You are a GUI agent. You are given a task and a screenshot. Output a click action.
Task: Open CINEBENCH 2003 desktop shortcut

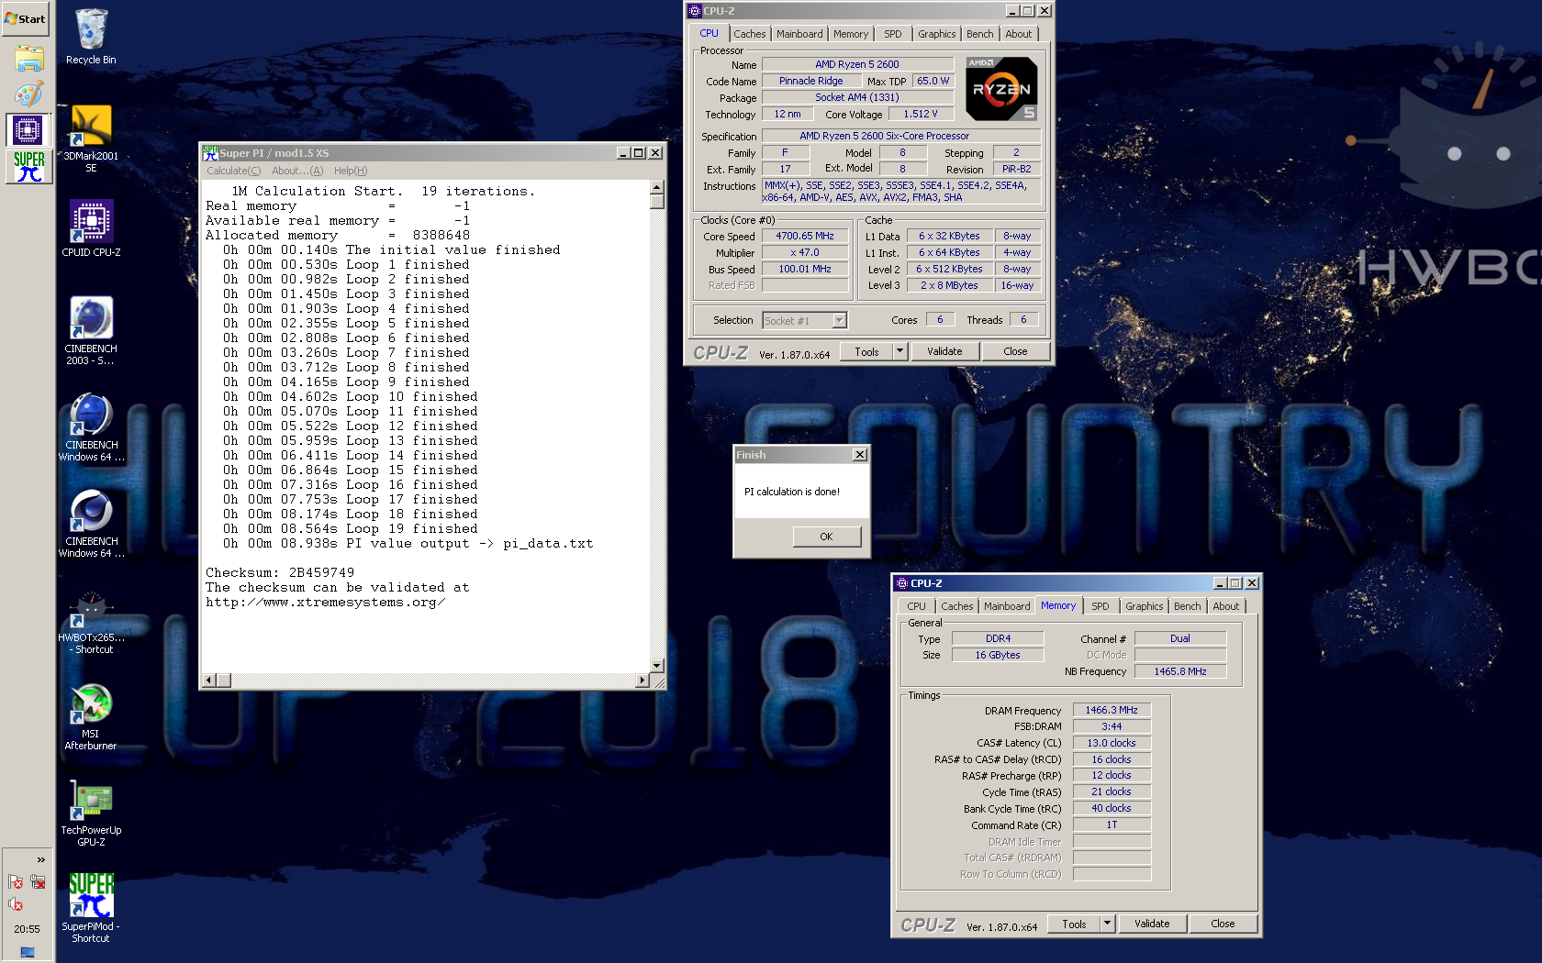[91, 330]
